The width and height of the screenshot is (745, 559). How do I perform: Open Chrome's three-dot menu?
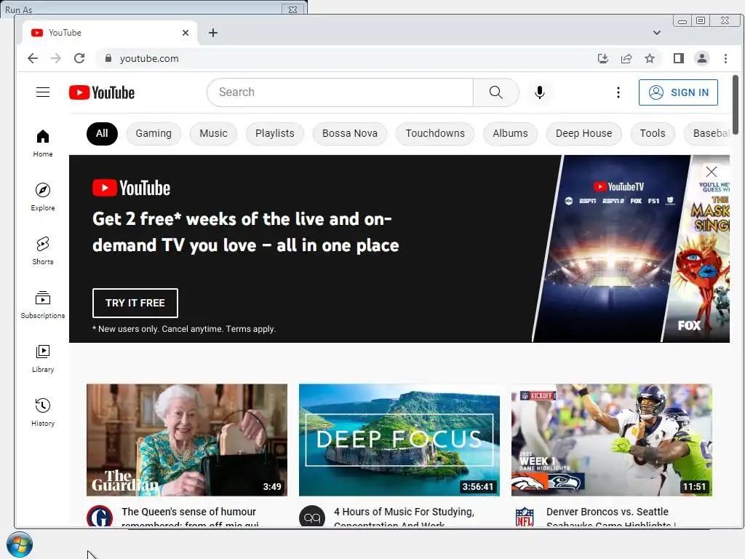tap(725, 58)
